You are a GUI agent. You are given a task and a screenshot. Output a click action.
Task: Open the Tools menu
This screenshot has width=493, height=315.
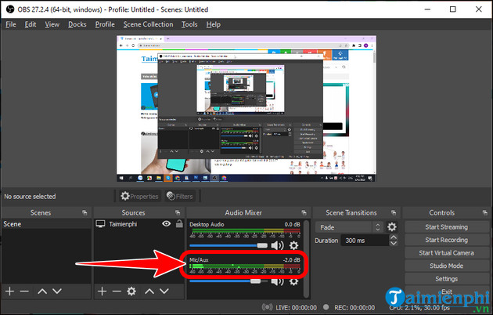coord(189,24)
